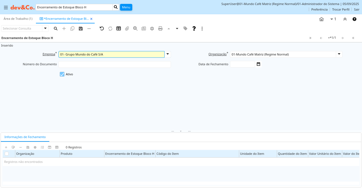The width and height of the screenshot is (362, 188).
Task: Expand the Empresa dropdown
Action: [x=168, y=54]
